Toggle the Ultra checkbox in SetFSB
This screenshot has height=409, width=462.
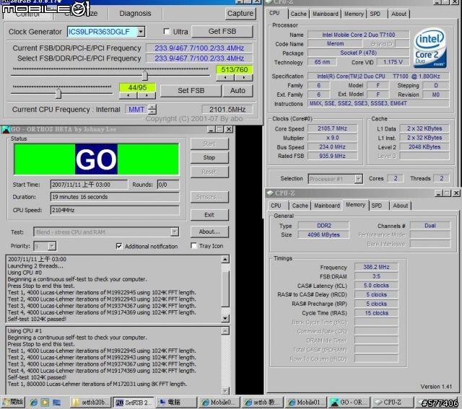click(167, 32)
